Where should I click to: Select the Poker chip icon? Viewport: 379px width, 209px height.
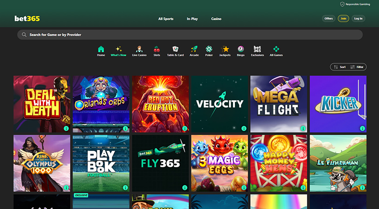(209, 49)
